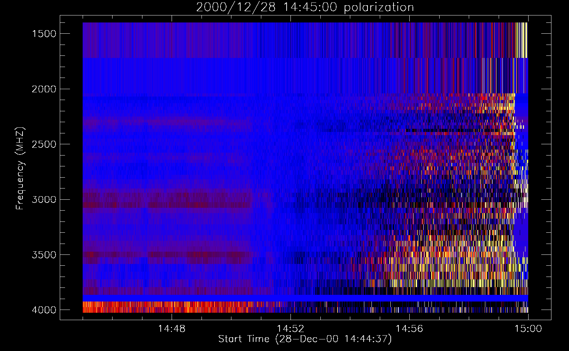
Task: Click the 1500 frequency tick label
Action: (x=44, y=34)
